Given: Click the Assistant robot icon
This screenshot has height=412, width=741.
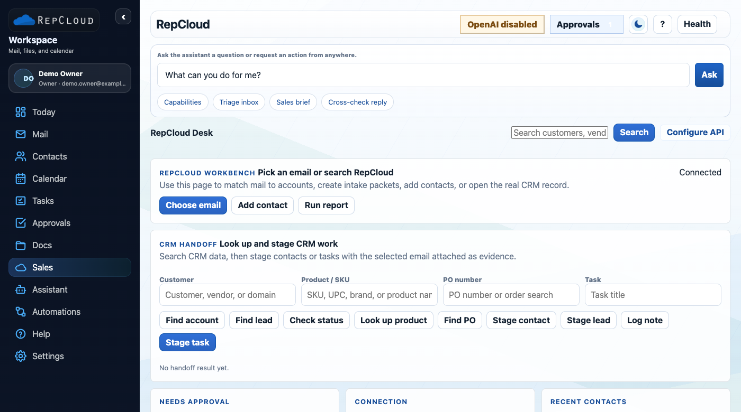Looking at the screenshot, I should click(21, 289).
